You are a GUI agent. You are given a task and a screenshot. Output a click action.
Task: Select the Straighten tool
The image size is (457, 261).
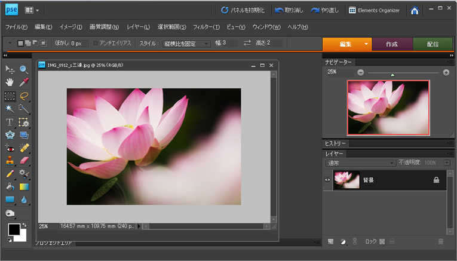pyautogui.click(x=24, y=135)
